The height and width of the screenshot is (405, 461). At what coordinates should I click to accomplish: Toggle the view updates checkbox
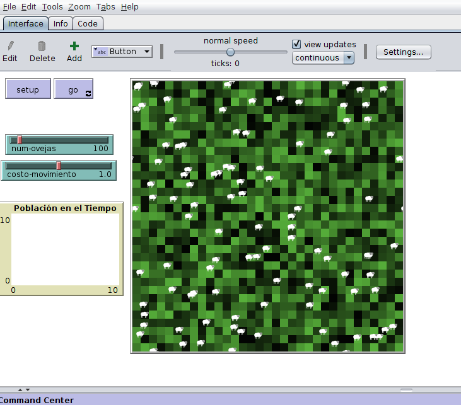click(297, 44)
